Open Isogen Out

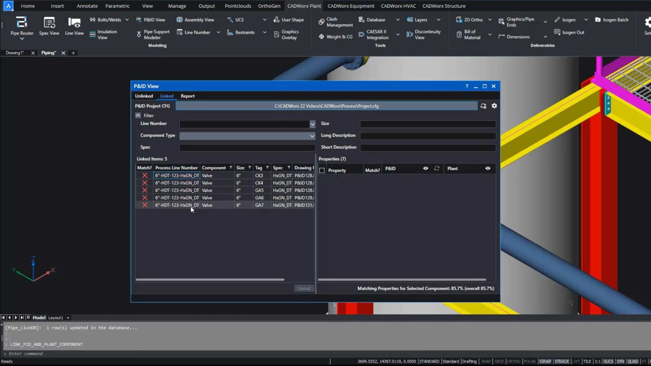(x=569, y=32)
